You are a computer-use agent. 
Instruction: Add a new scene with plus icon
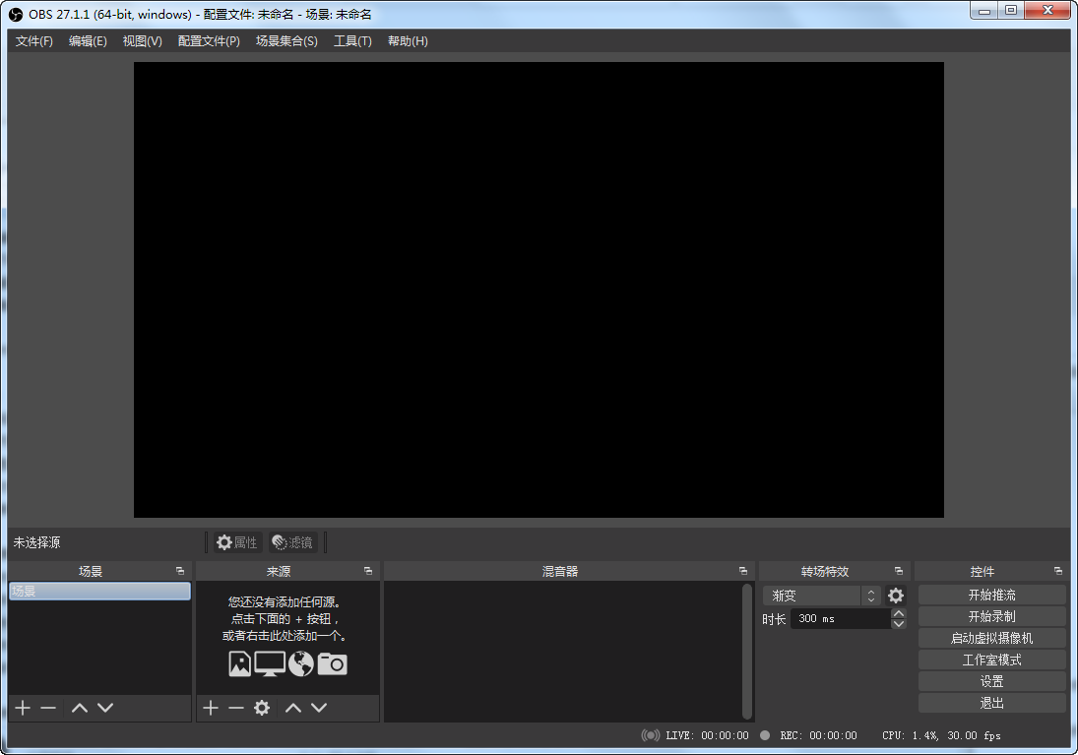point(23,708)
